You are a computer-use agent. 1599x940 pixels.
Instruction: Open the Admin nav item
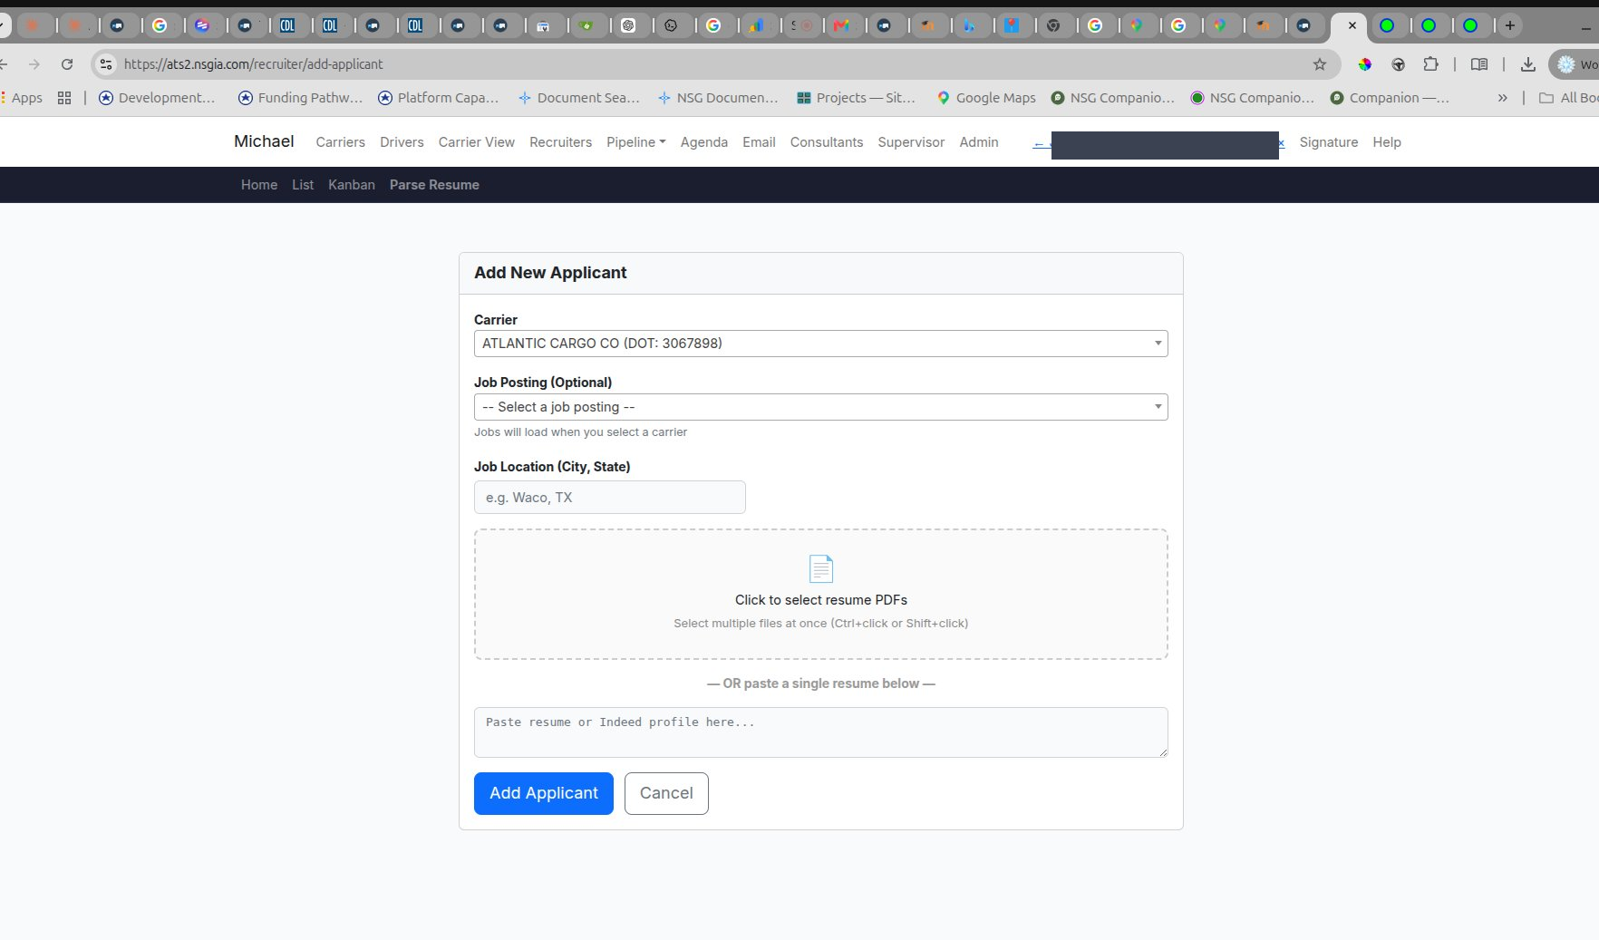(979, 142)
